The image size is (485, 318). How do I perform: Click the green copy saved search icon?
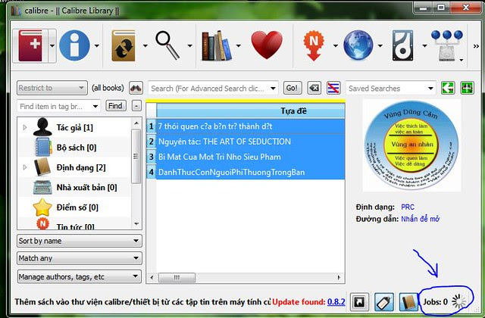[448, 88]
